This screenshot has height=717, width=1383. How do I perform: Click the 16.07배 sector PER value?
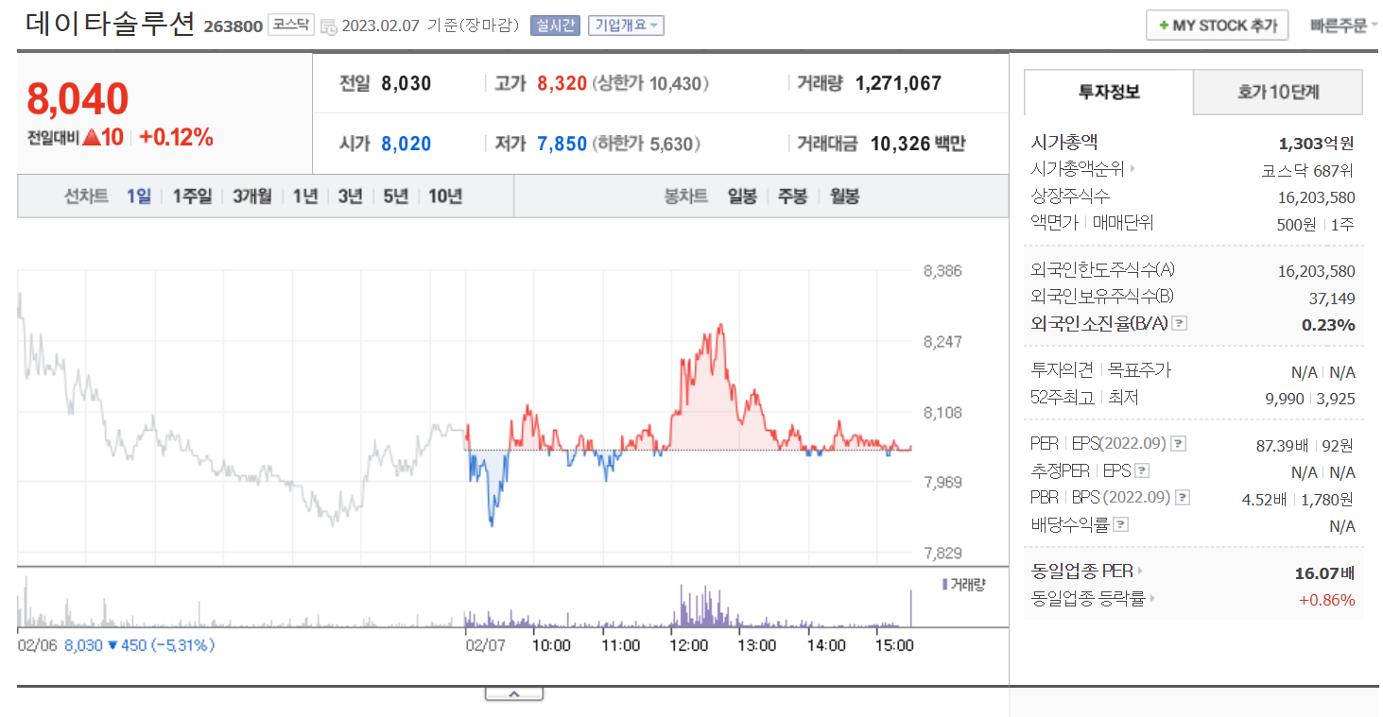point(1324,572)
